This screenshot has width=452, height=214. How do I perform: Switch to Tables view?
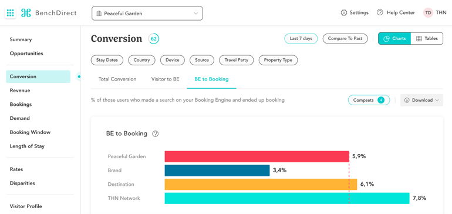427,38
